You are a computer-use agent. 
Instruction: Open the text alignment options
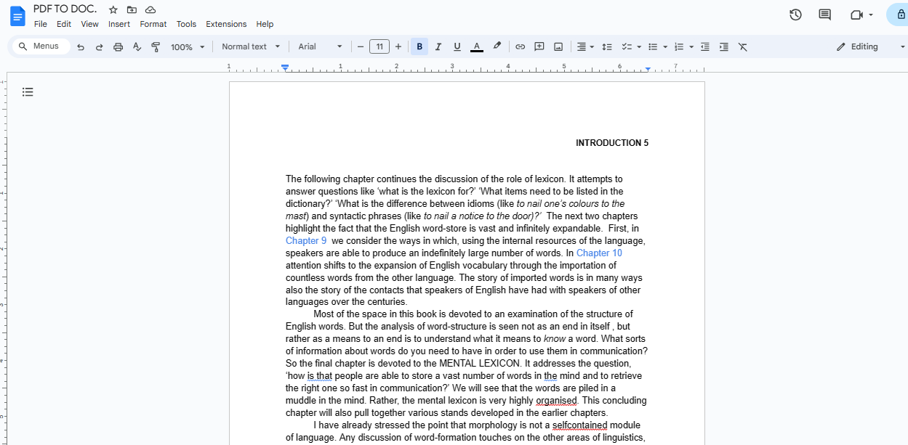pos(585,46)
